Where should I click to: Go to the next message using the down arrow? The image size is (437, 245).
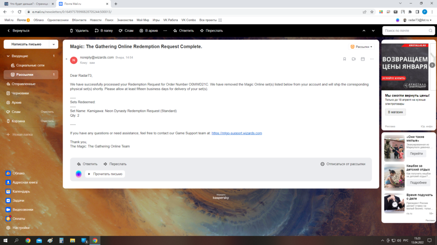pos(373,31)
